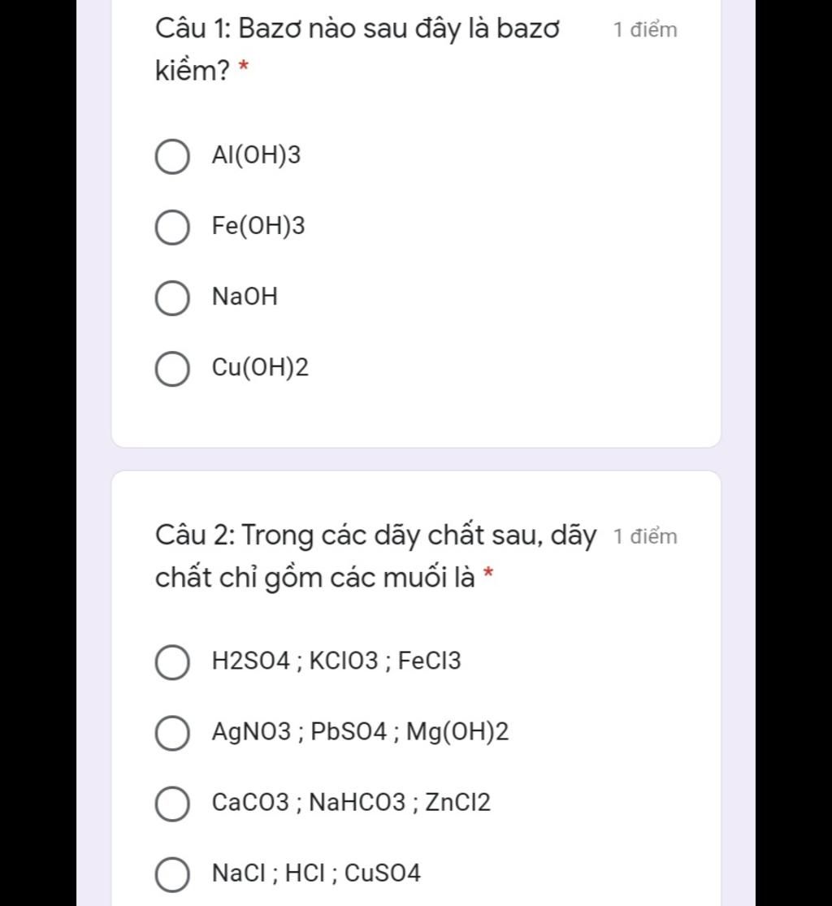
Task: Click the 'H2SO4 ; KClO3 ; FeCl3' label text
Action: (x=336, y=661)
